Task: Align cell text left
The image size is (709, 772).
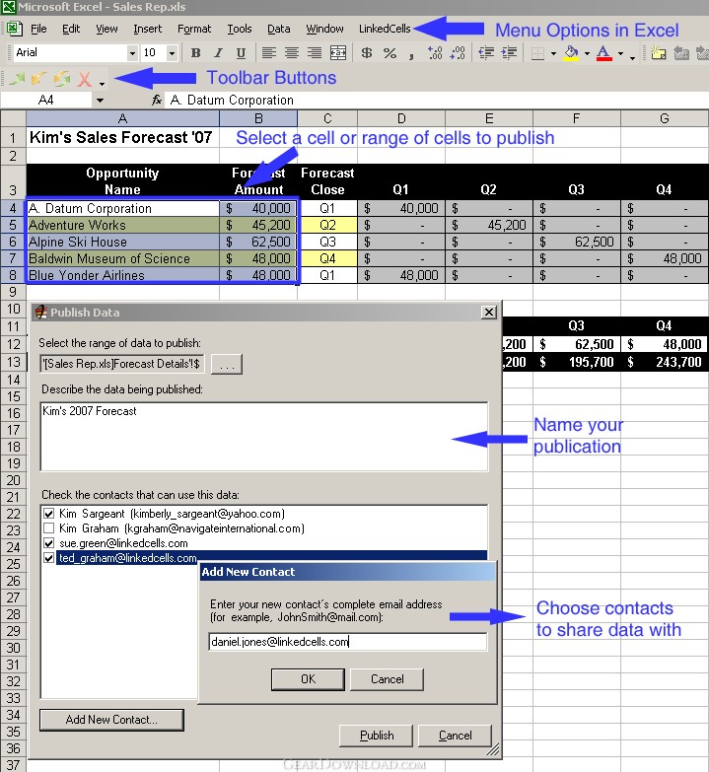Action: coord(269,52)
